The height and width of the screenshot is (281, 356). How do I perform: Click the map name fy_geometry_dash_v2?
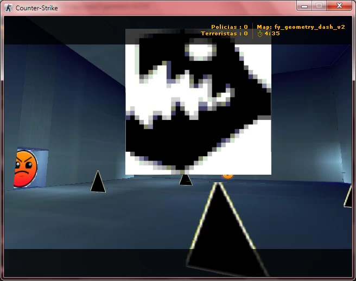(x=301, y=27)
